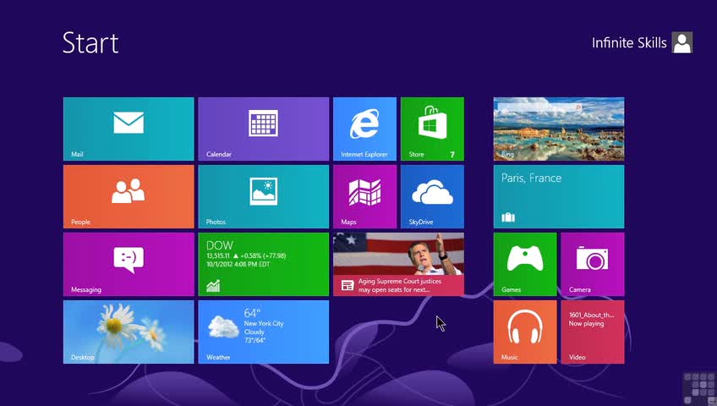Open the Messaging tile

point(129,264)
